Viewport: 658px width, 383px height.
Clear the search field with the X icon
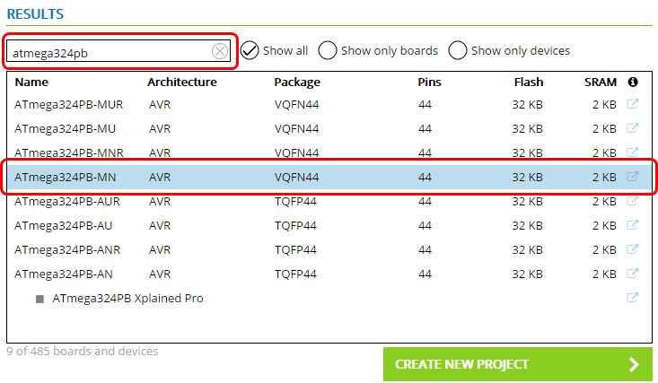pos(220,52)
